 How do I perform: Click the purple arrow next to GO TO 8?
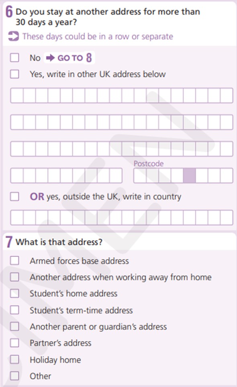pos(51,58)
